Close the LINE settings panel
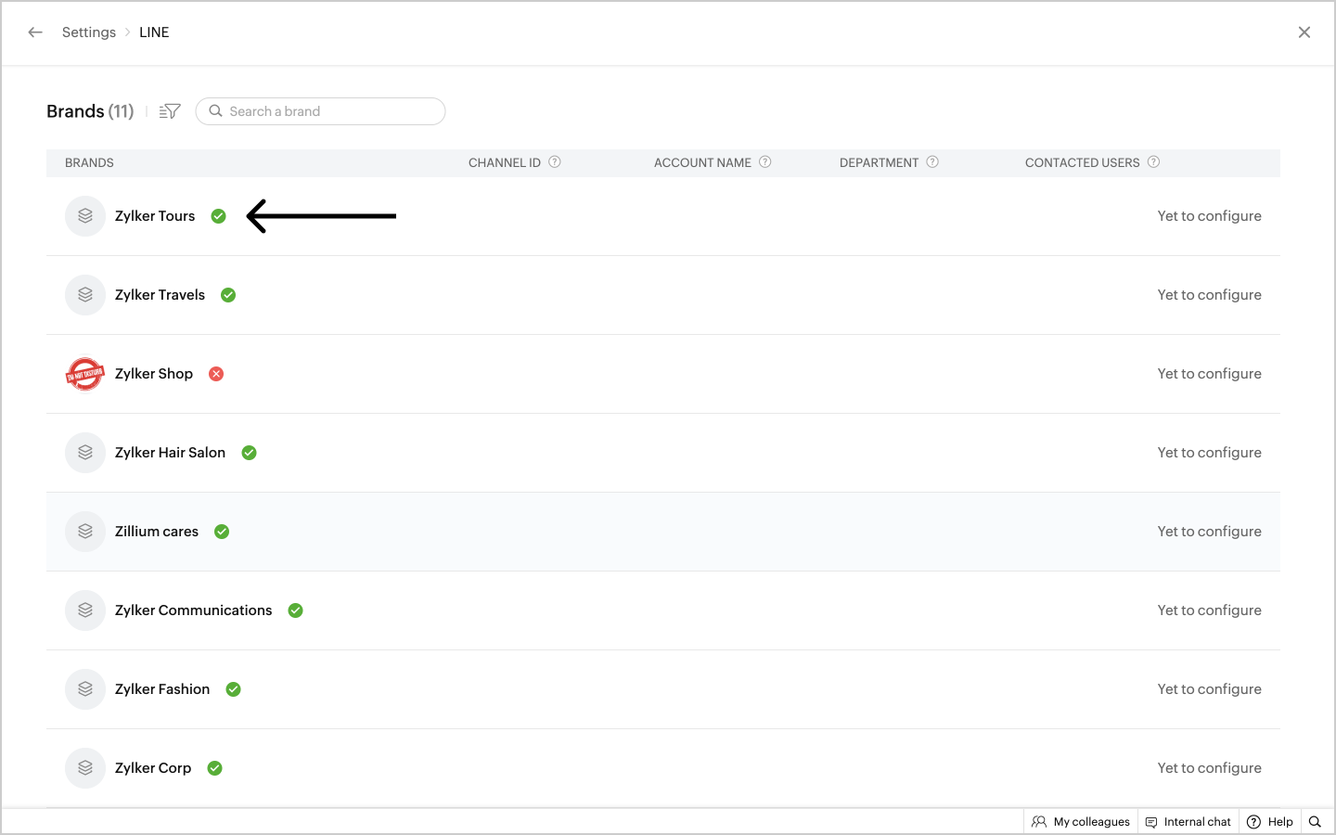Viewport: 1336px width, 835px height. [1304, 32]
